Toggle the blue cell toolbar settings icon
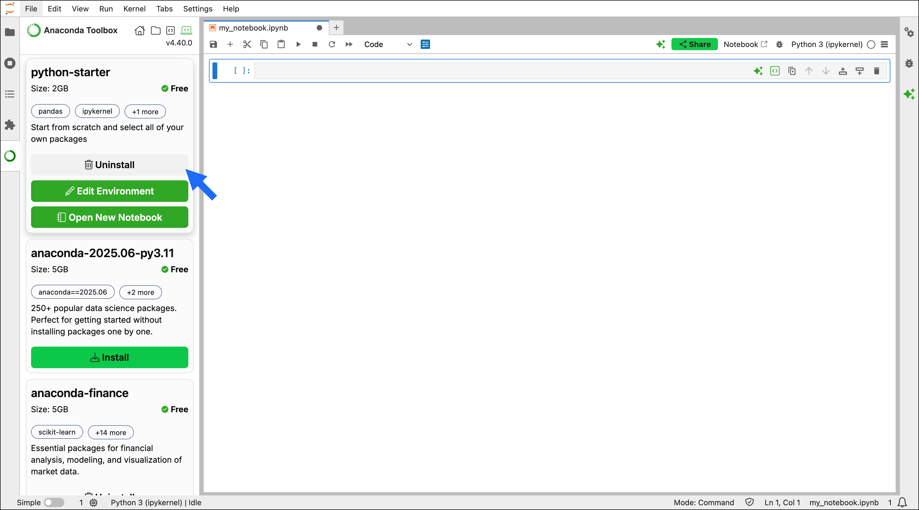919x510 pixels. click(425, 44)
